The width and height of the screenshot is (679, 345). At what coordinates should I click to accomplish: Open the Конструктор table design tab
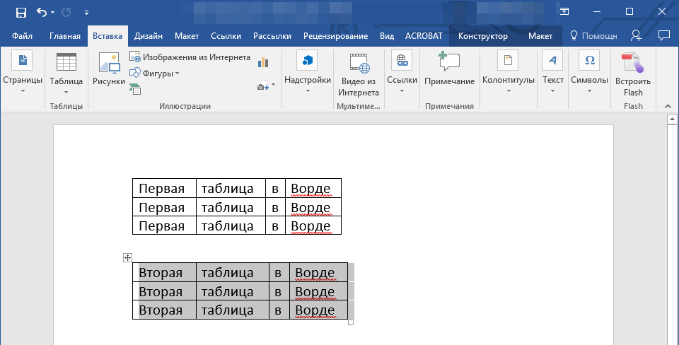pyautogui.click(x=482, y=36)
